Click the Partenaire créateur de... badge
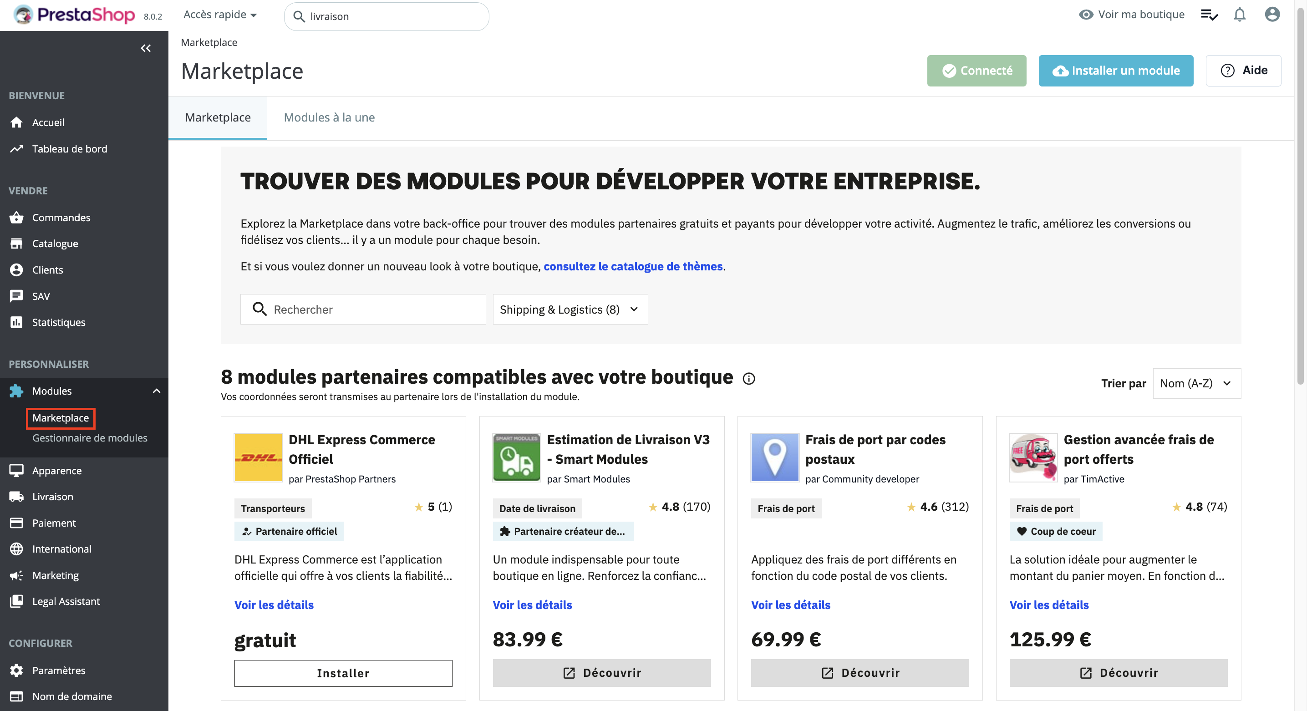The image size is (1307, 711). (x=563, y=532)
